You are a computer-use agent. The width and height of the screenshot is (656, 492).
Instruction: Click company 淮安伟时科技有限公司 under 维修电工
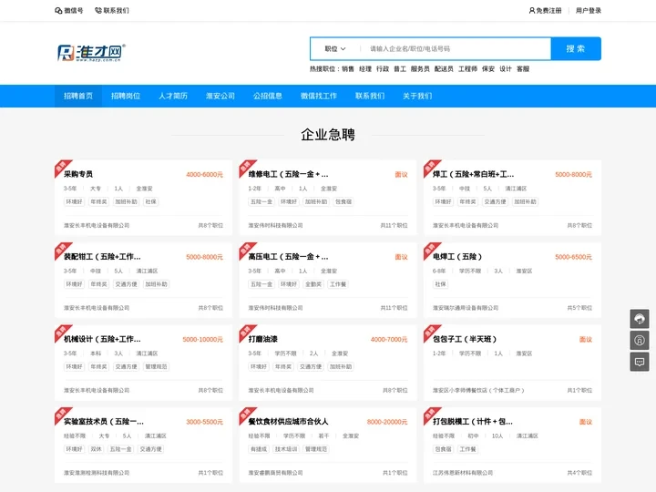[x=275, y=225]
